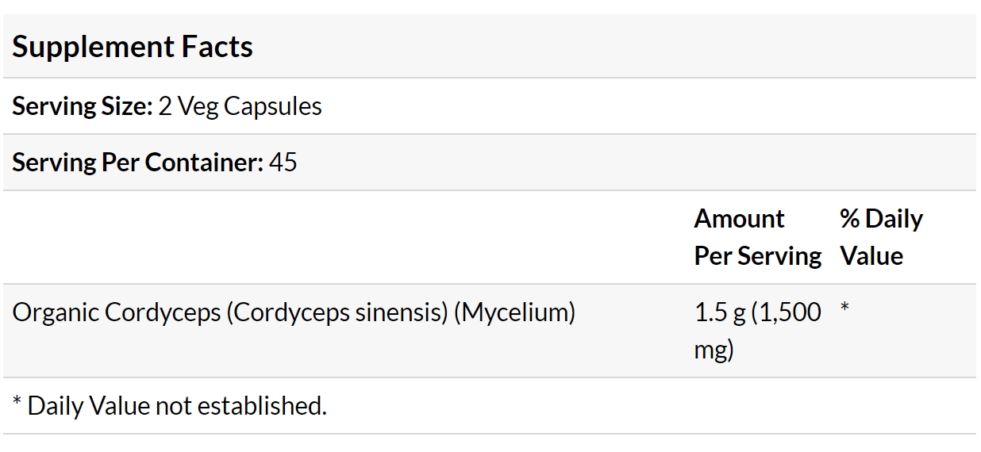
Task: Select the Serving Size label
Action: tap(82, 106)
